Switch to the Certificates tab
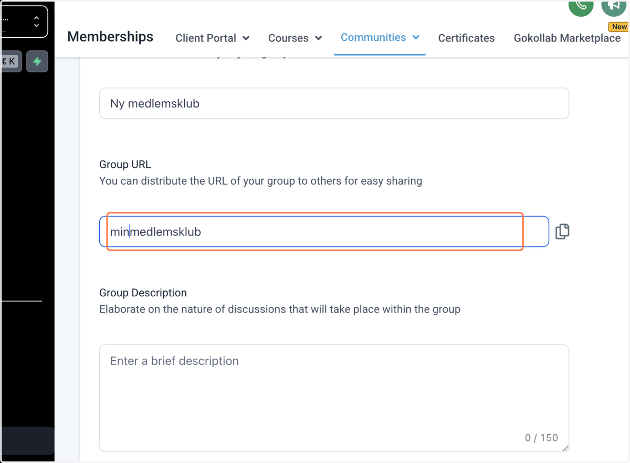The width and height of the screenshot is (630, 463). click(x=466, y=38)
